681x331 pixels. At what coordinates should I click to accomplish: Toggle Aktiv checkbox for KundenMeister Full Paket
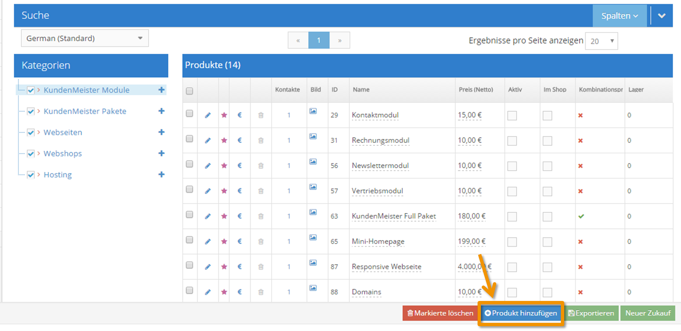point(512,216)
